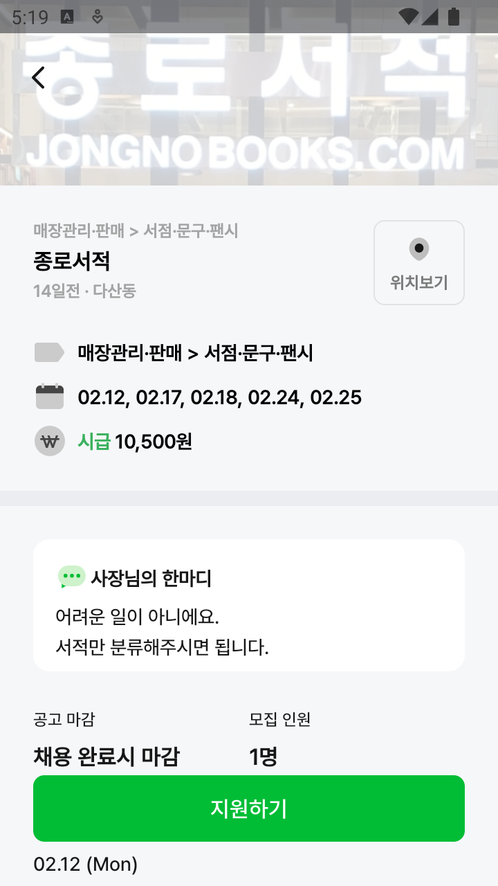The width and height of the screenshot is (498, 886).
Task: Click the 채용 완료시 마감 deadline text
Action: pyautogui.click(x=106, y=757)
